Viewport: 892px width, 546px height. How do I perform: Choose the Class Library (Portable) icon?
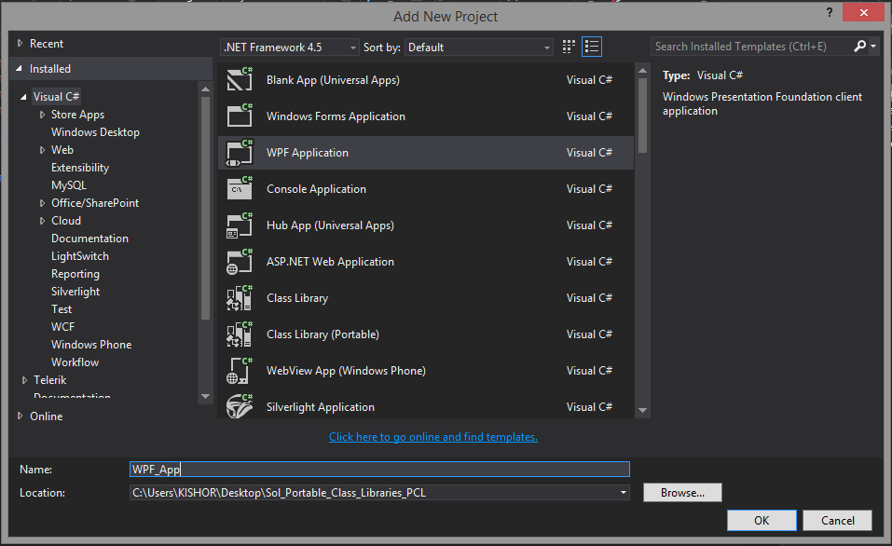click(x=240, y=334)
